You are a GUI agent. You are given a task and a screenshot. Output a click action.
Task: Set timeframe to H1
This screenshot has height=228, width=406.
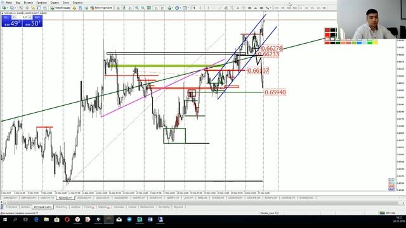[x=301, y=8]
